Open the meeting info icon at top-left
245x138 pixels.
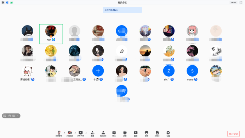(x=3, y=2)
